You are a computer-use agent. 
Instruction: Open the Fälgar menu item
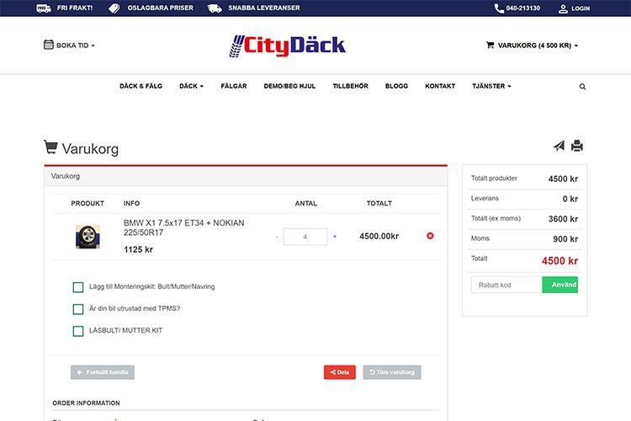[x=234, y=86]
